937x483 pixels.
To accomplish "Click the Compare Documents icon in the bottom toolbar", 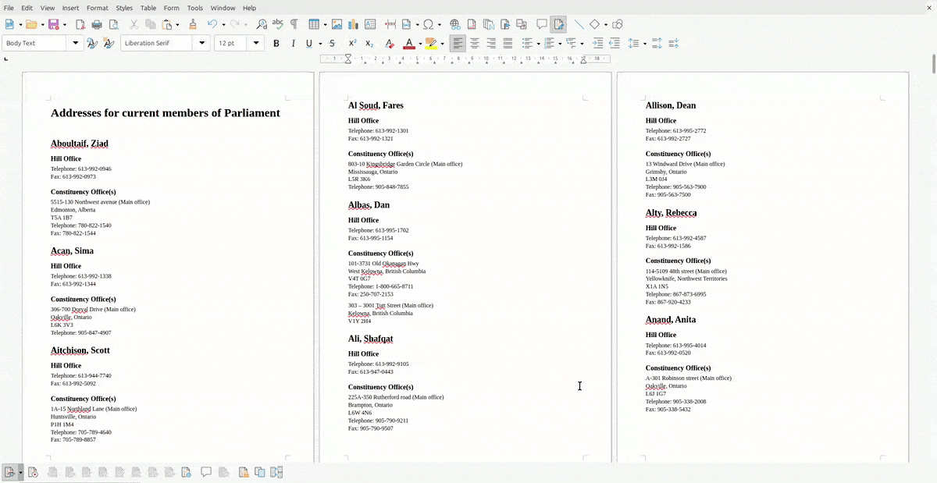I will 260,472.
